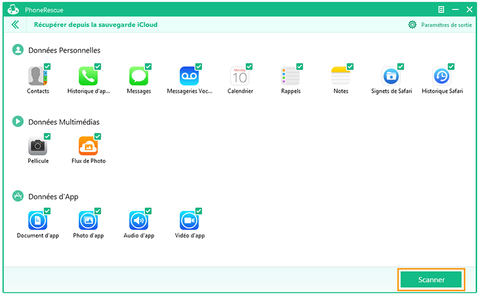Select the Notes icon
The height and width of the screenshot is (295, 479).
point(341,76)
